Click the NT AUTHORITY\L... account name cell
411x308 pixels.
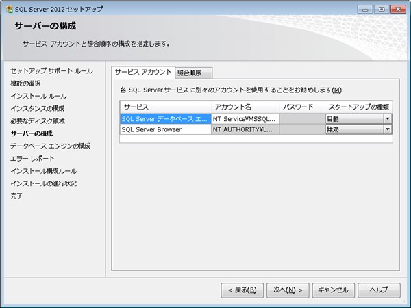click(245, 129)
